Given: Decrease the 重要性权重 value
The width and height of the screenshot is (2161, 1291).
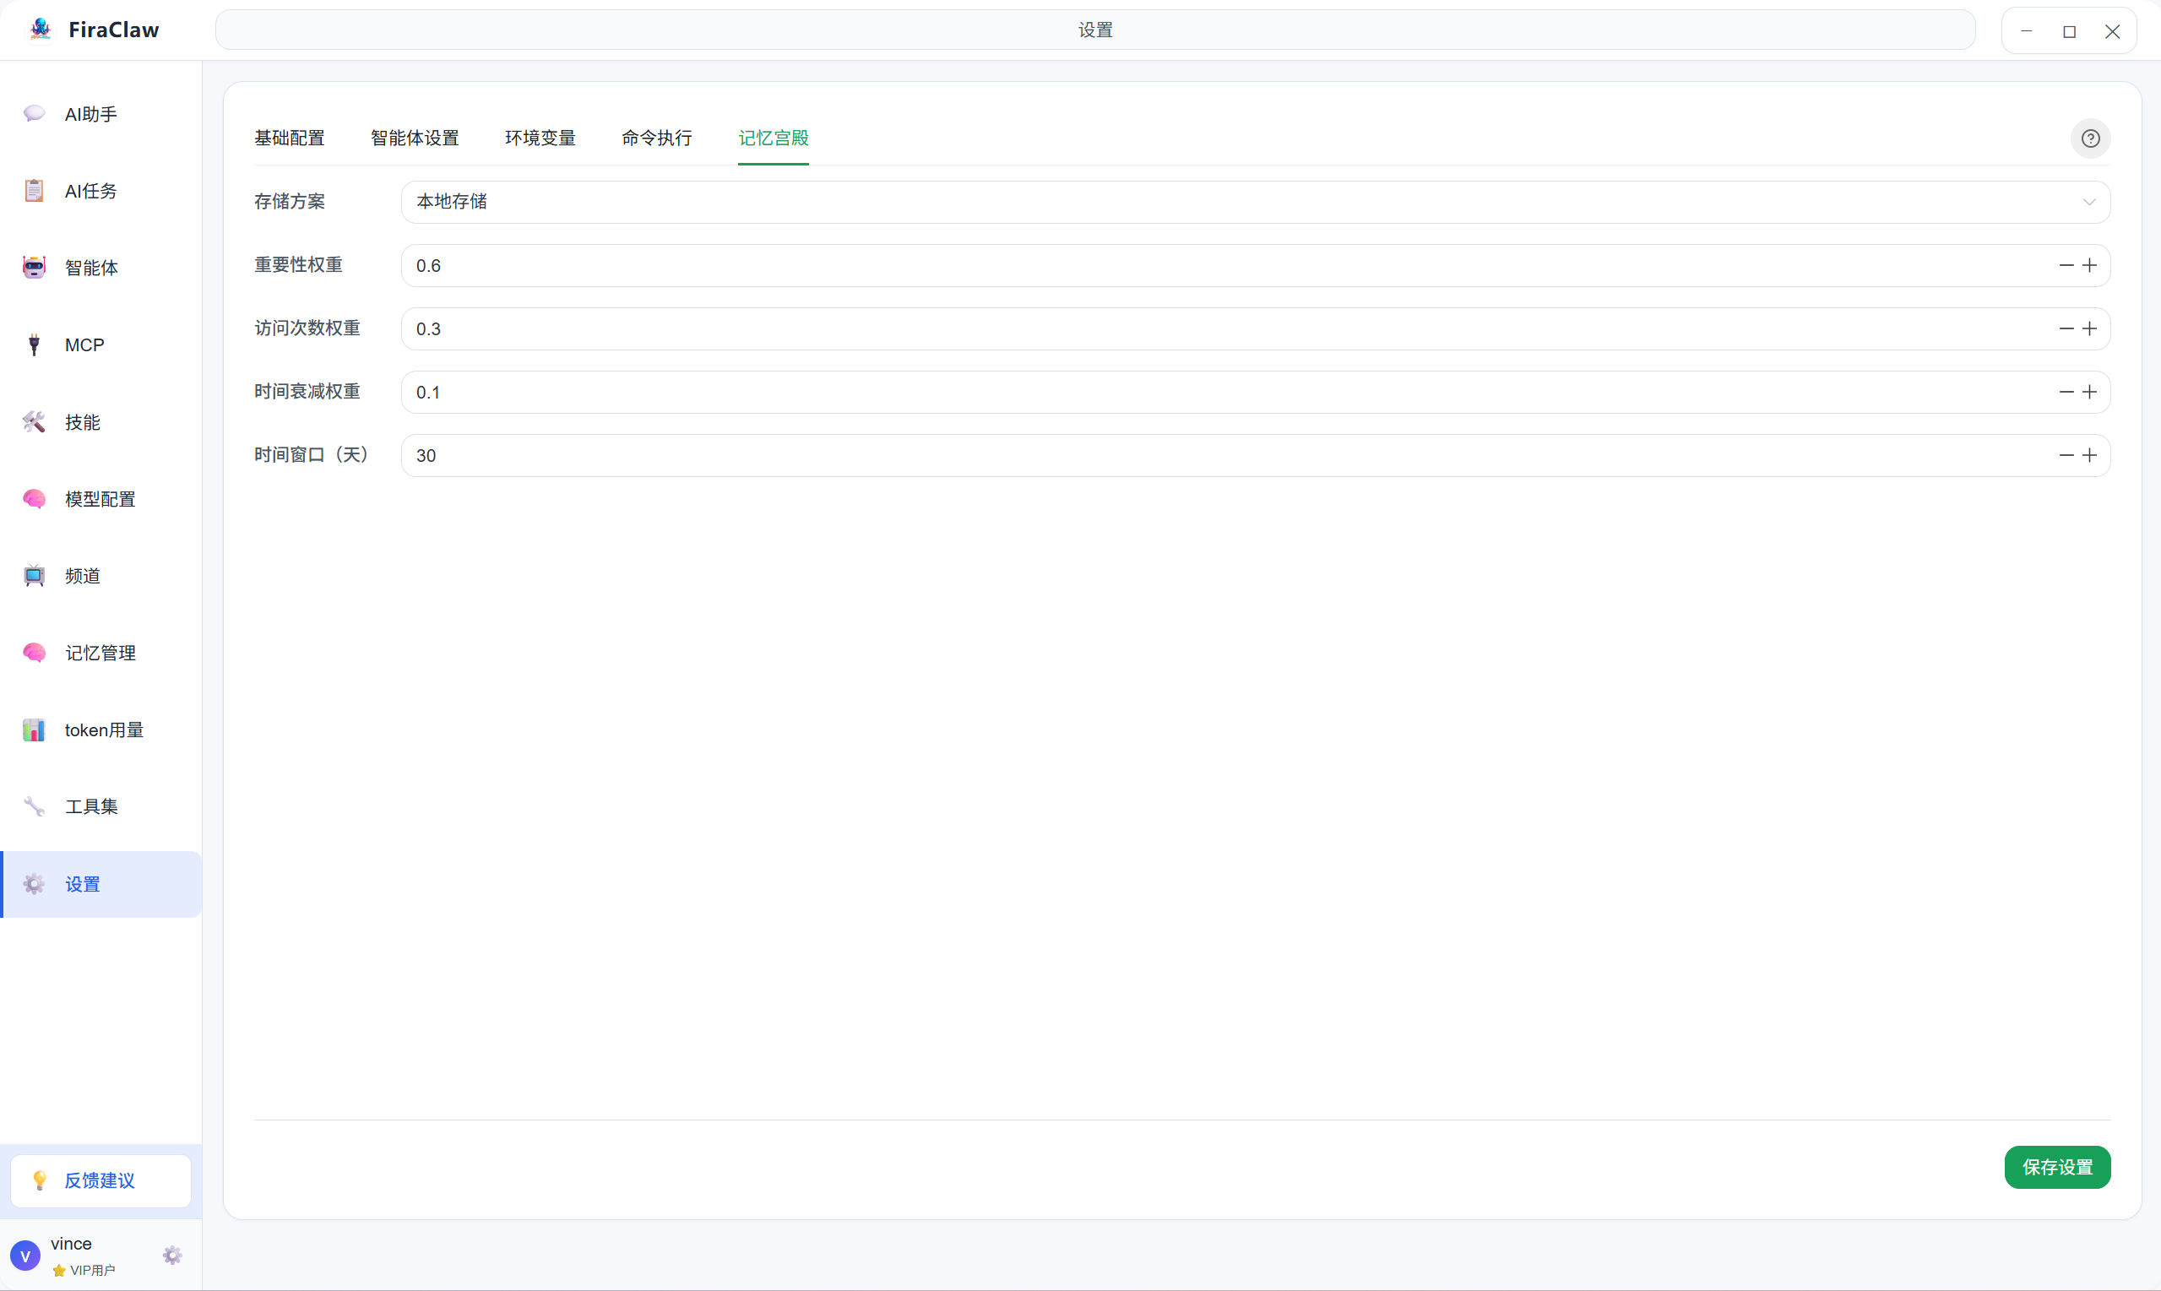Looking at the screenshot, I should coord(2066,265).
